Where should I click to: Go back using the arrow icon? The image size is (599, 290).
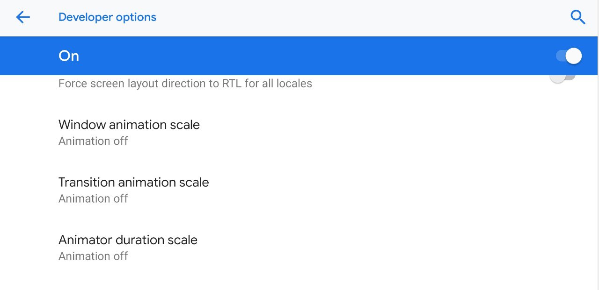coord(23,18)
